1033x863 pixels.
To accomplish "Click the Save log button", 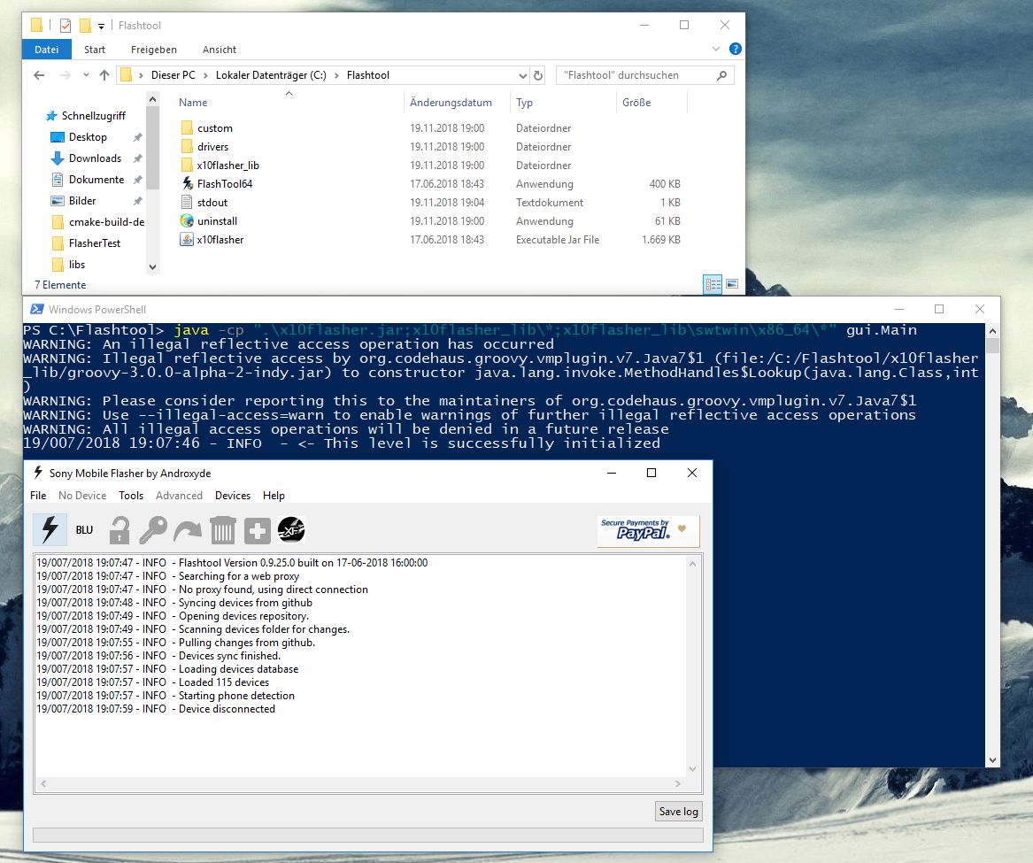I will 679,812.
